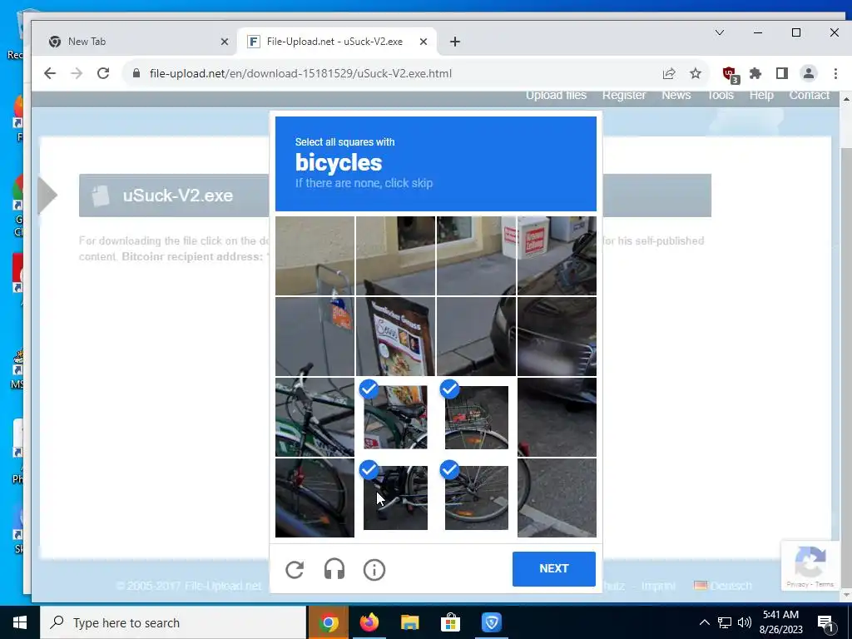This screenshot has height=639, width=852.
Task: Switch to the New Tab tab
Action: click(x=135, y=42)
